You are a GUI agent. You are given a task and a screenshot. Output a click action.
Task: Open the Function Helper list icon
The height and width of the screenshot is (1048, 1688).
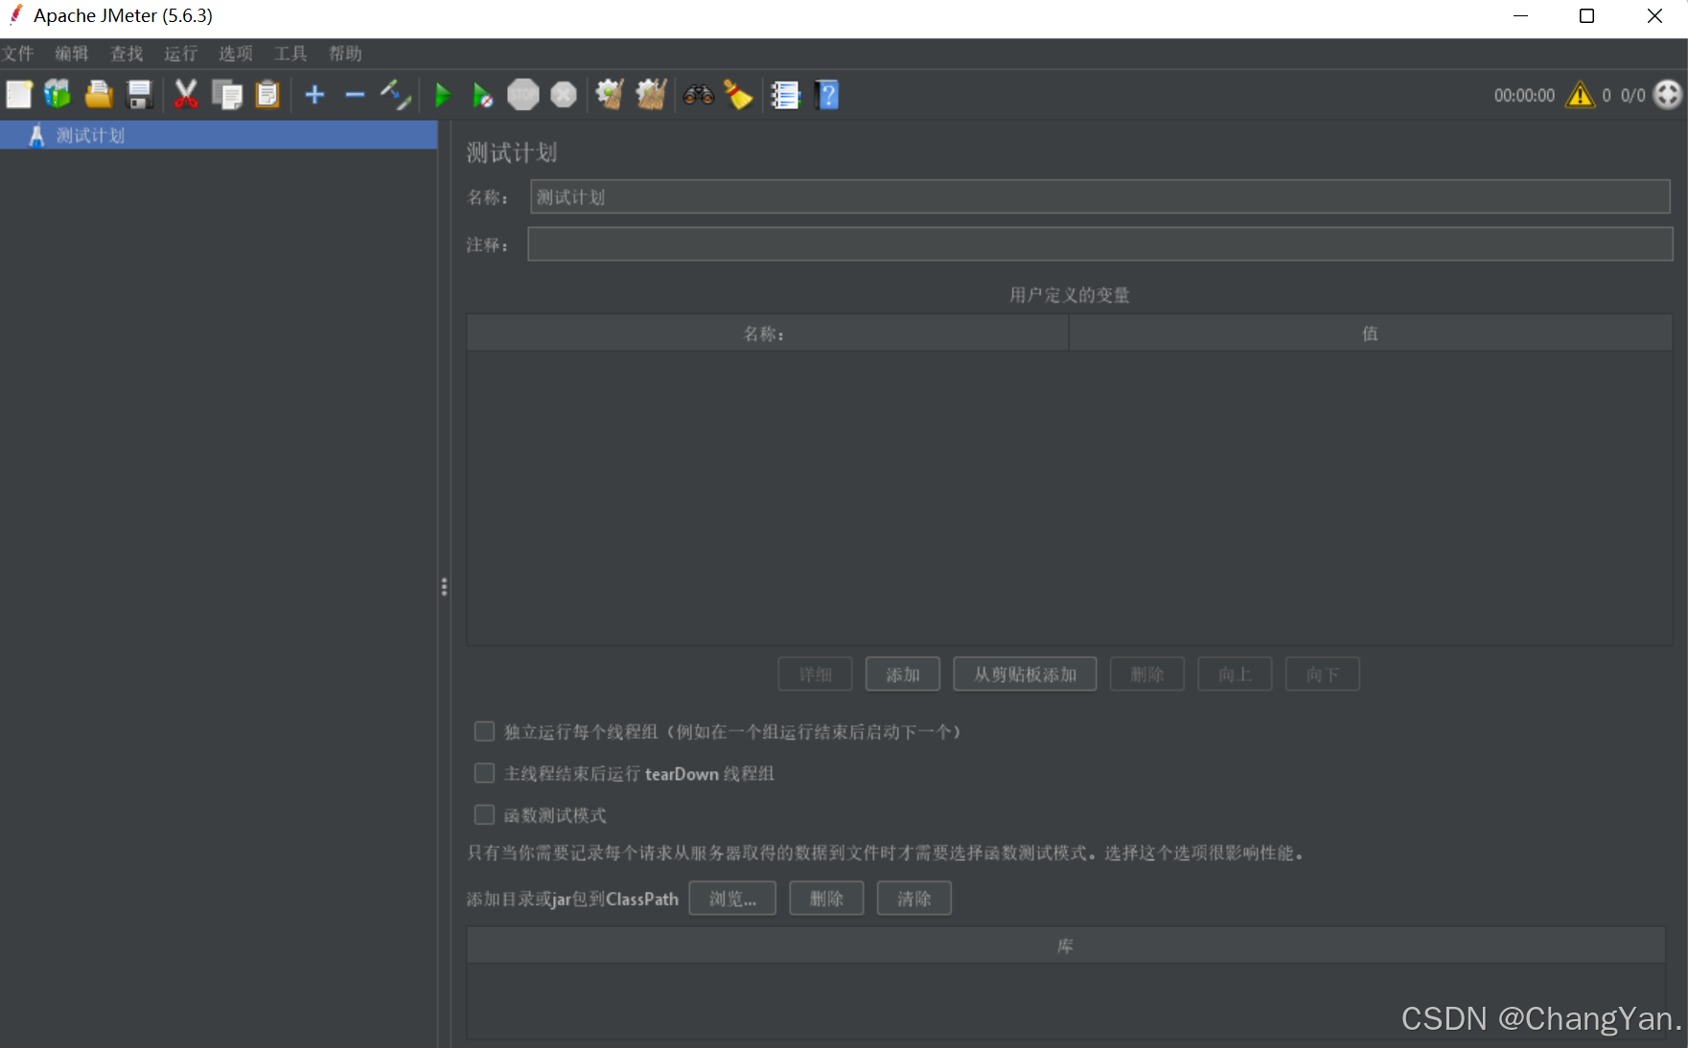[785, 95]
